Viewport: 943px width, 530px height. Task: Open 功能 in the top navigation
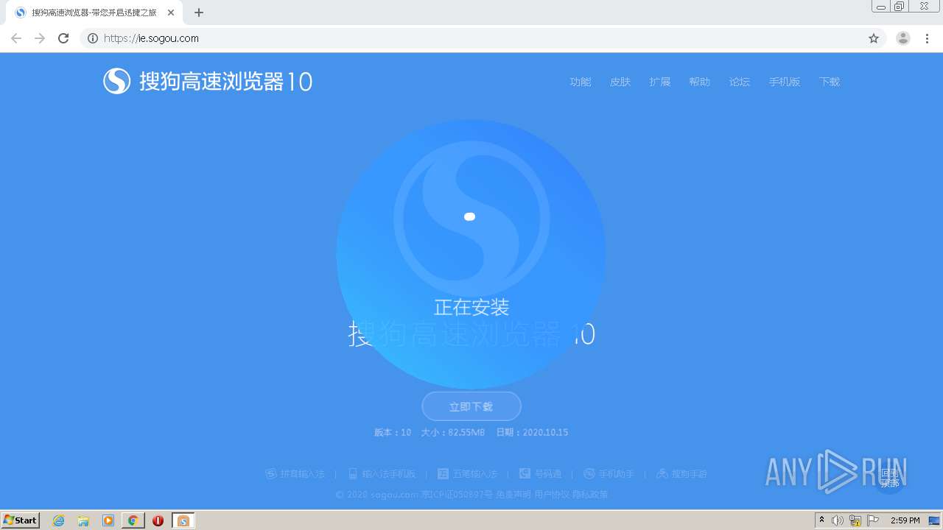(581, 82)
